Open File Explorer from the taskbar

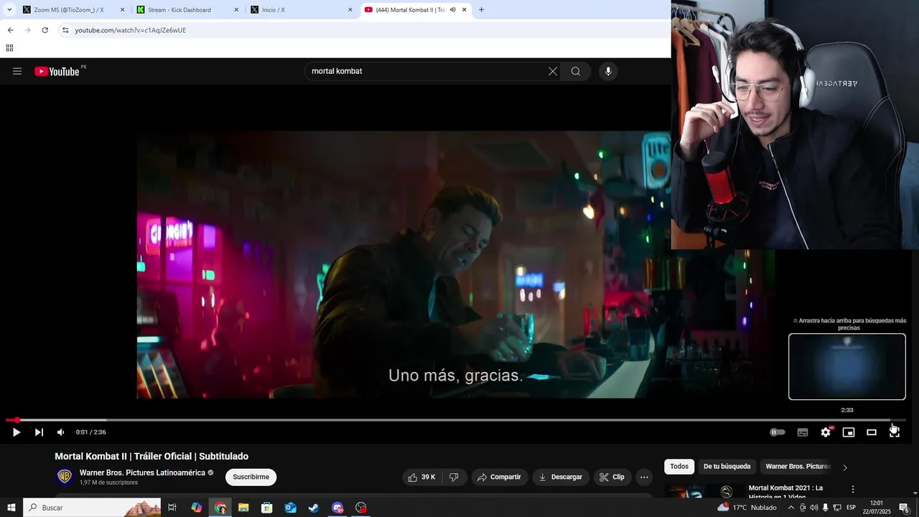tap(243, 508)
